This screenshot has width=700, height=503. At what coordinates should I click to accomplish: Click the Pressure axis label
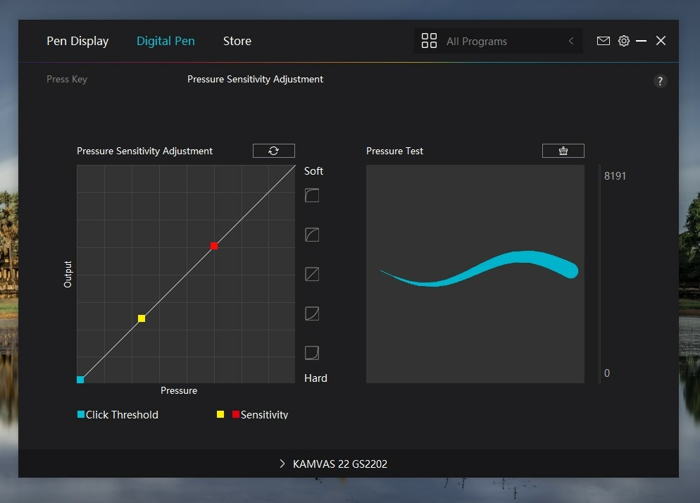(179, 390)
